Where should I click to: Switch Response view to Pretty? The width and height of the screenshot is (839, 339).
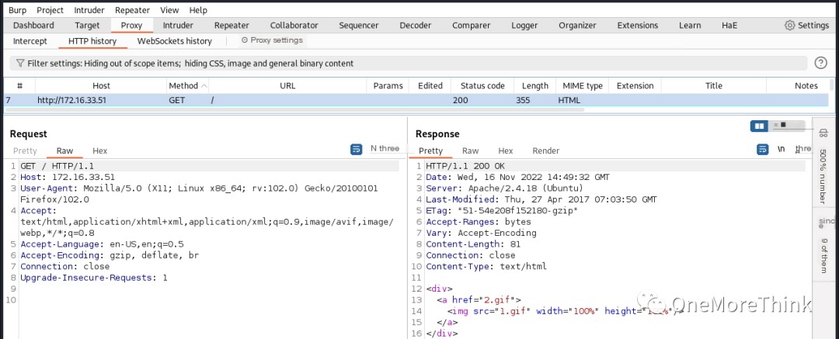tap(430, 150)
